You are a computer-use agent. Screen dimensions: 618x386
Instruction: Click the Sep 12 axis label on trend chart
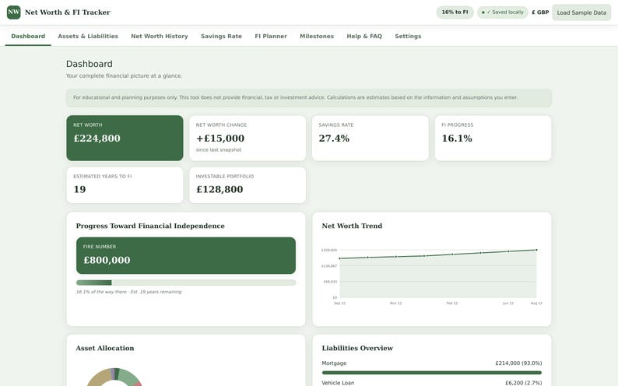pos(339,304)
